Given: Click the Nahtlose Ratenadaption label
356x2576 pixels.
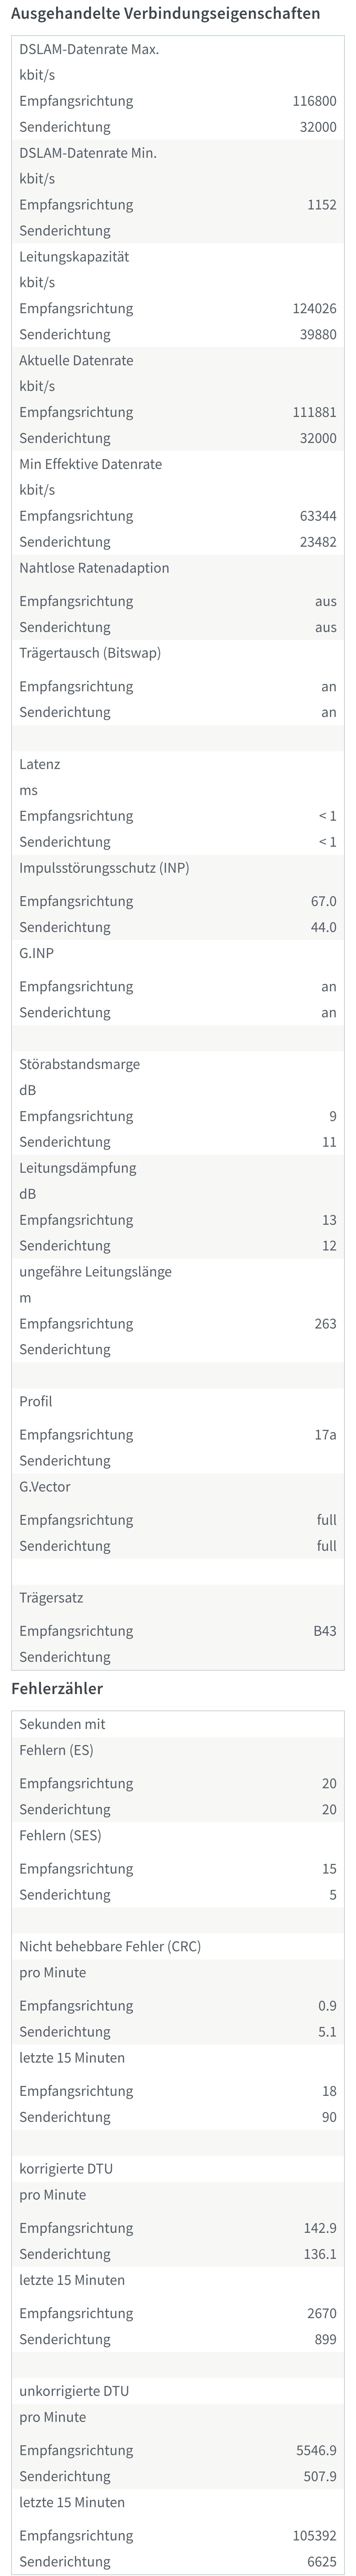Looking at the screenshot, I should pyautogui.click(x=94, y=568).
